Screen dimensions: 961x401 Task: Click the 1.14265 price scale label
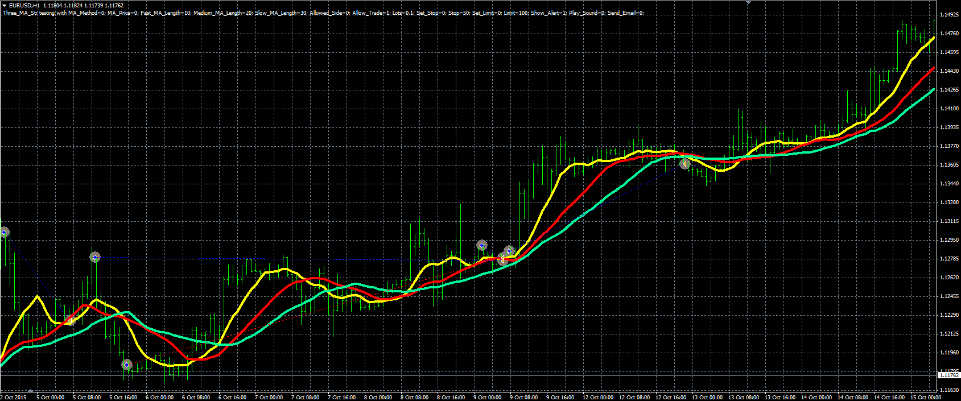pyautogui.click(x=950, y=90)
